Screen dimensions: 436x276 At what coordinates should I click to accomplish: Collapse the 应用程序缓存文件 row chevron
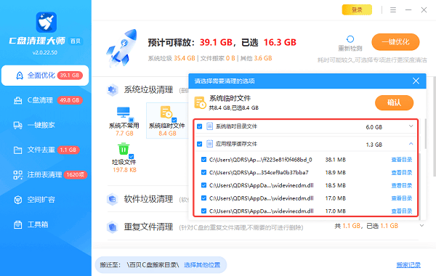tap(411, 144)
